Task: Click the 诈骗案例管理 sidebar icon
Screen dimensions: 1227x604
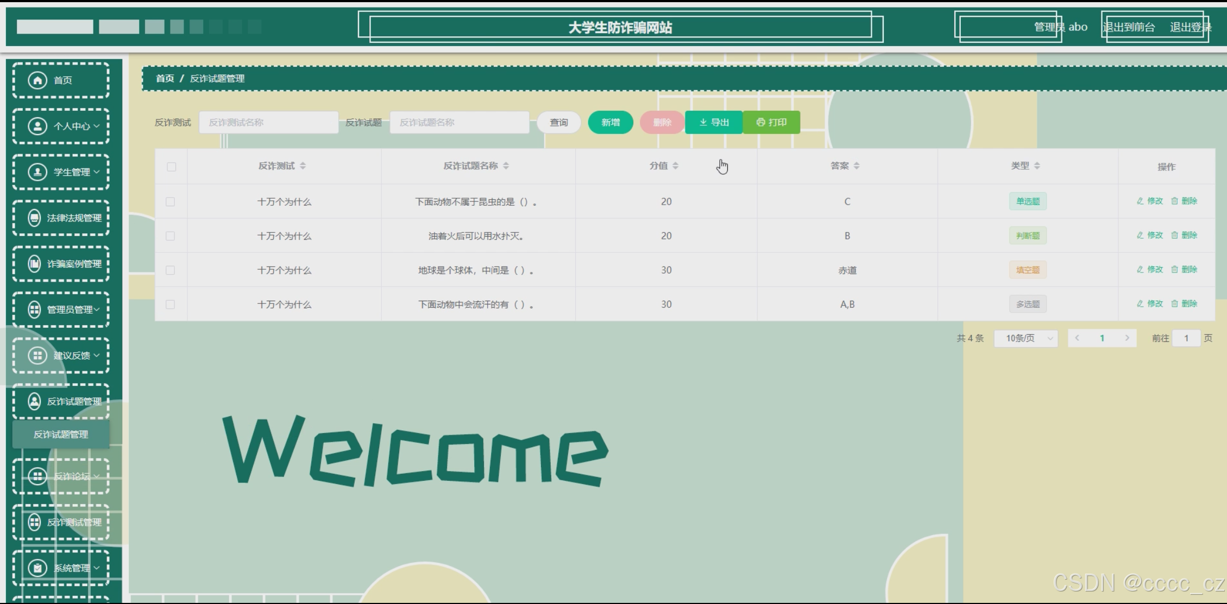Action: (34, 264)
